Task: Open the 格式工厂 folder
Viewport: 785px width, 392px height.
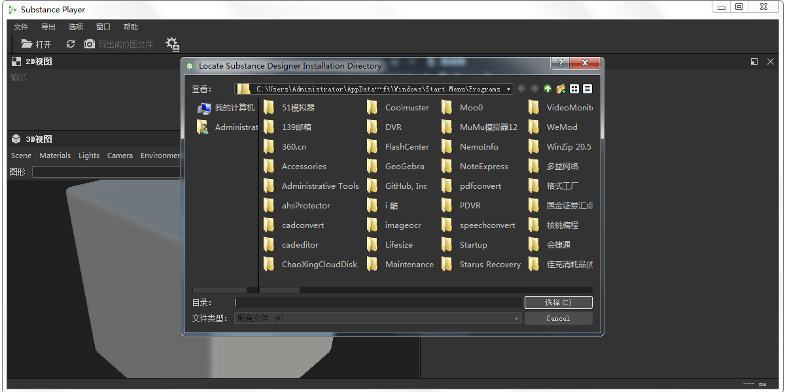Action: pyautogui.click(x=553, y=186)
